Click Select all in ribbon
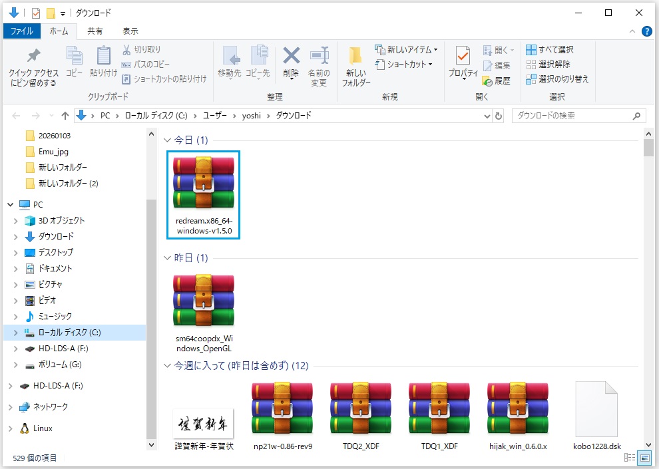Viewport: 659px width, 469px height. (550, 49)
